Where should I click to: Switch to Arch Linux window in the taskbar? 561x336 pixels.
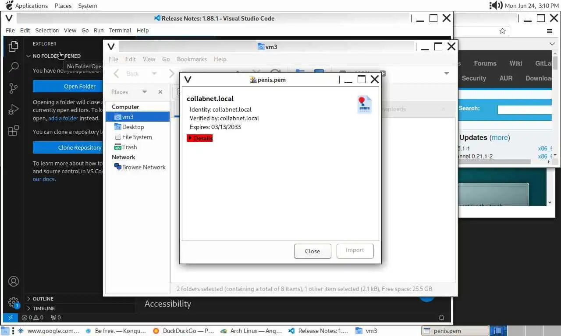(x=251, y=331)
